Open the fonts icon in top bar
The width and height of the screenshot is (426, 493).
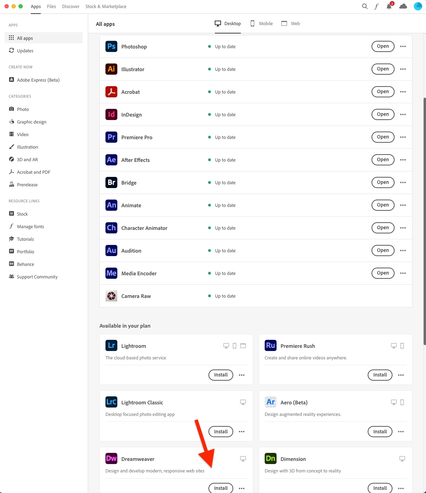pos(376,6)
